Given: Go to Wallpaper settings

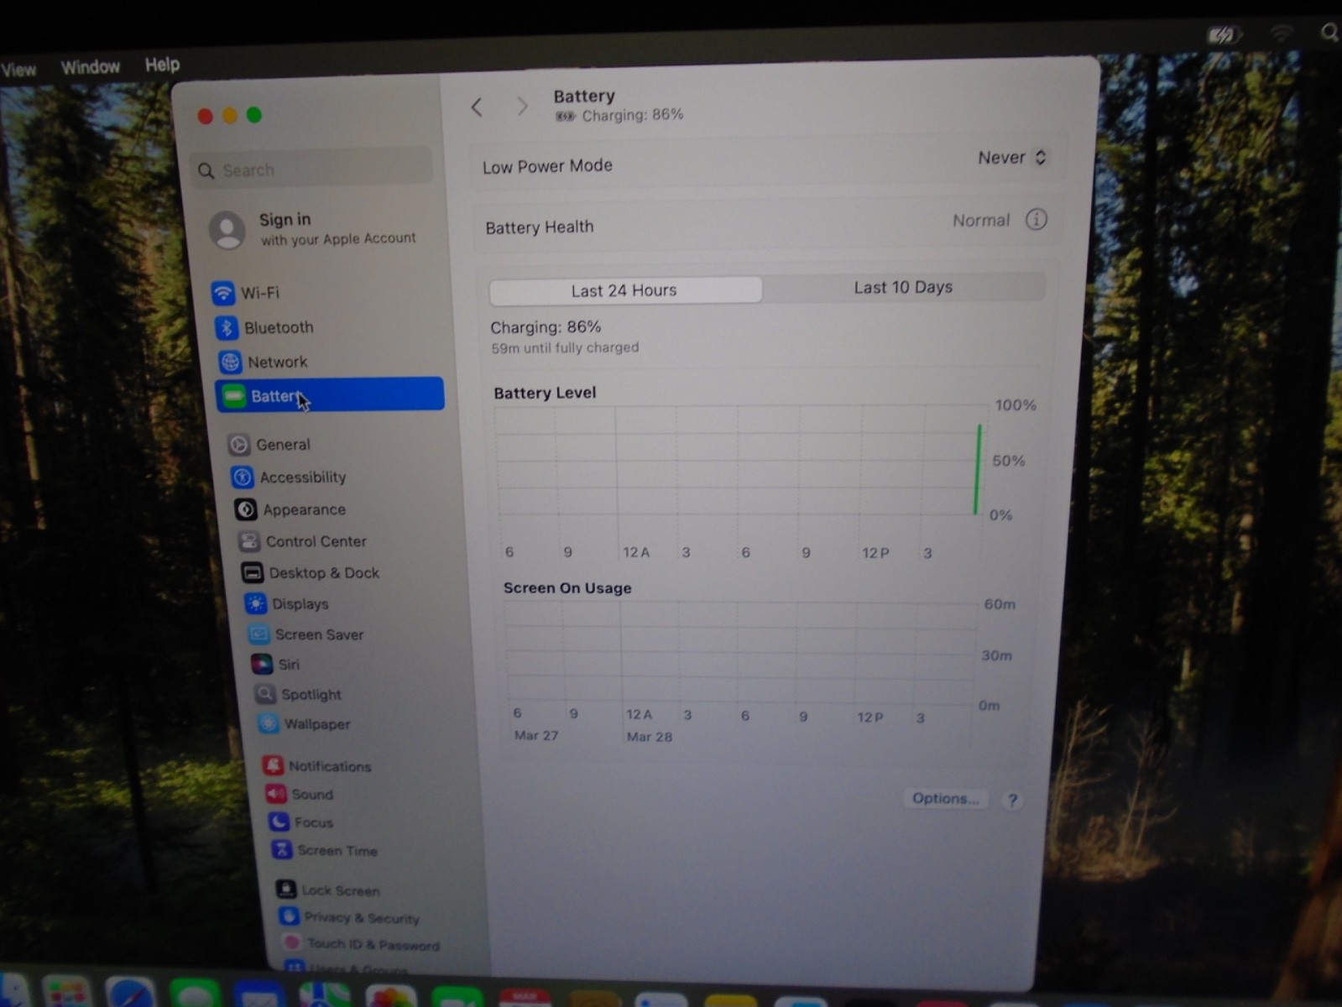Looking at the screenshot, I should [304, 723].
